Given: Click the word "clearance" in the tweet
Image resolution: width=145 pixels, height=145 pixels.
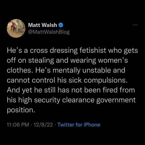Looking at the screenshot, I should tap(78, 100).
